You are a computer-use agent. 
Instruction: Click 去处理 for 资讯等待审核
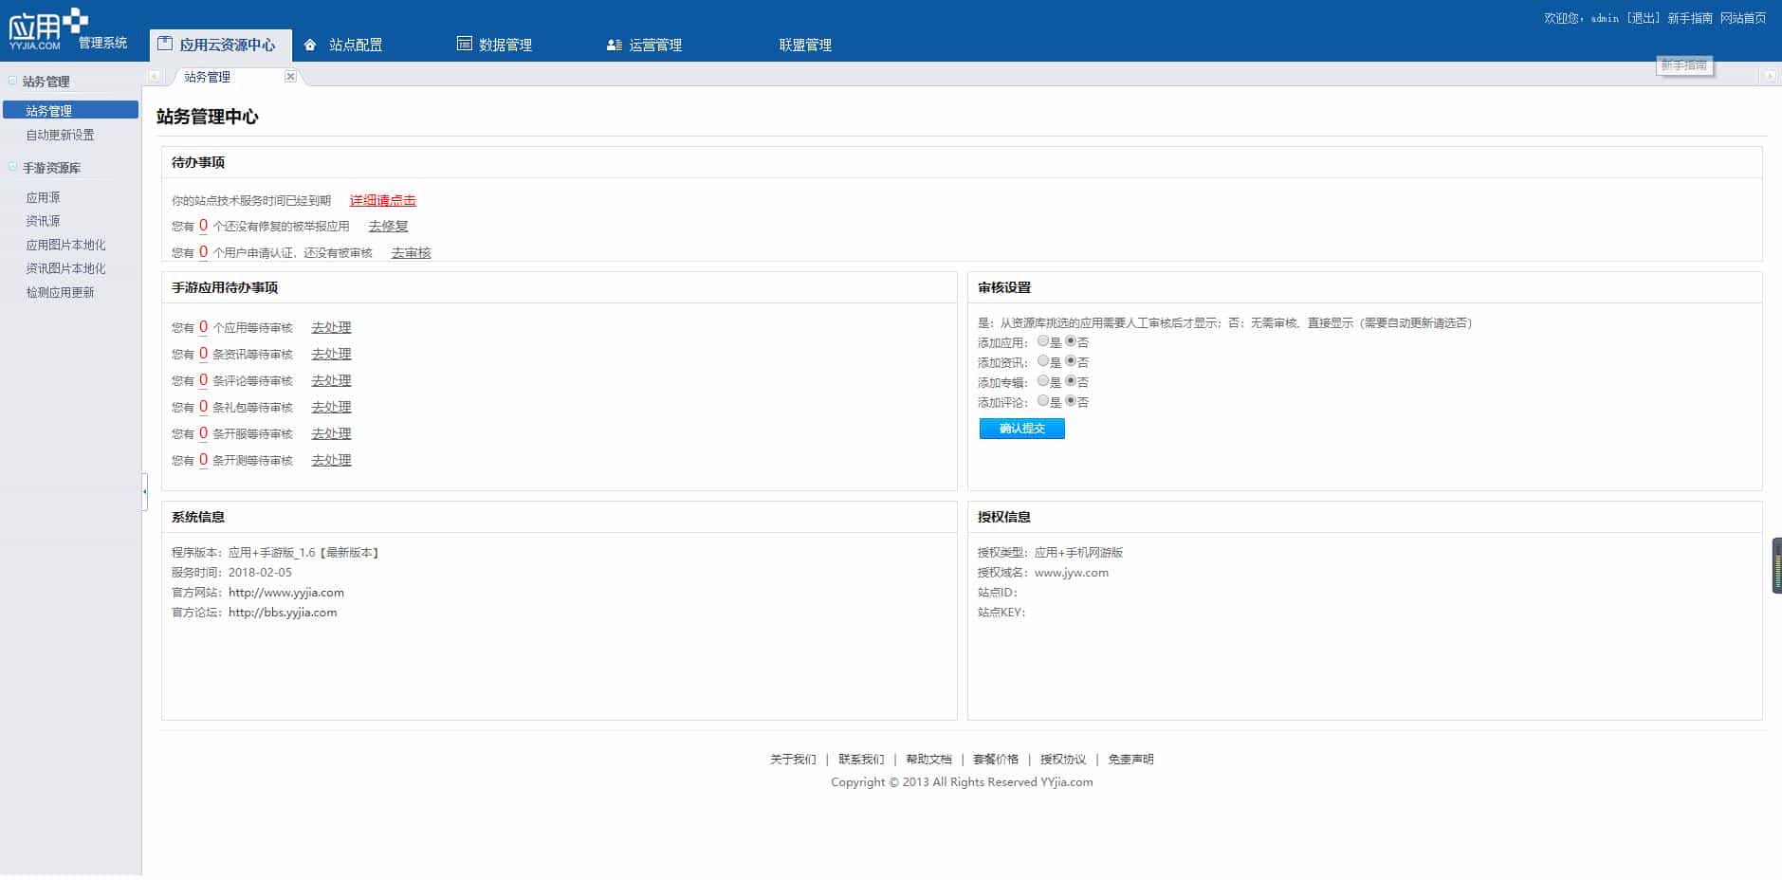[x=331, y=354]
